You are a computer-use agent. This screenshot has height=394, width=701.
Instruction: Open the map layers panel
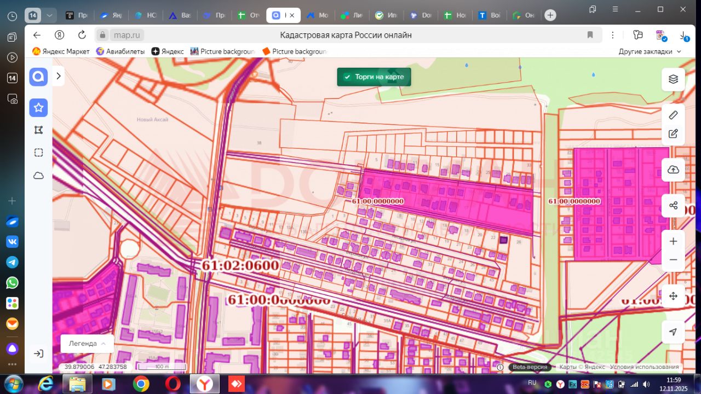pyautogui.click(x=673, y=79)
